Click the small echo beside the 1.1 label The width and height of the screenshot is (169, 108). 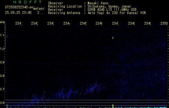coord(7,36)
